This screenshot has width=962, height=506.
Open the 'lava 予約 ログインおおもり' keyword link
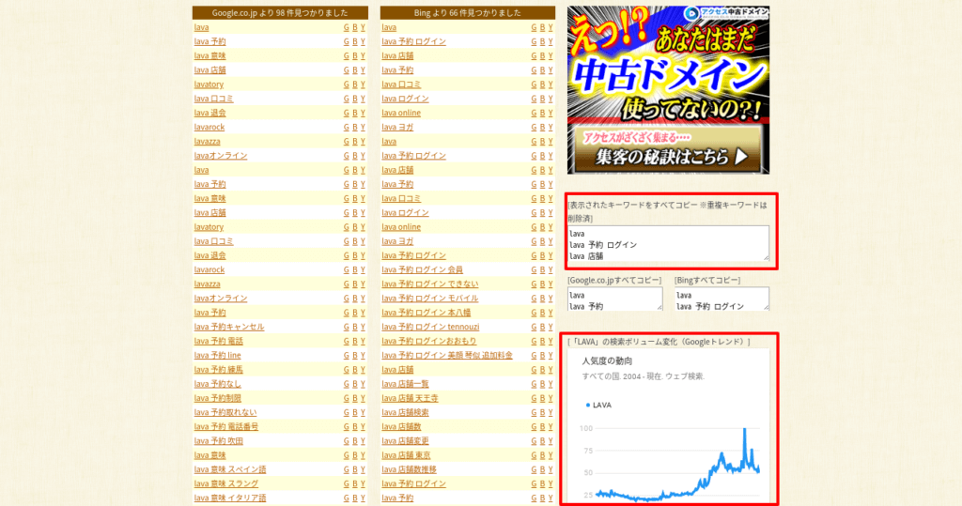coord(428,341)
